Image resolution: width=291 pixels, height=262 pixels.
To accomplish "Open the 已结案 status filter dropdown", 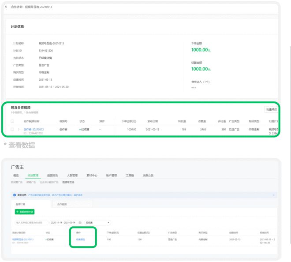I will (97, 223).
